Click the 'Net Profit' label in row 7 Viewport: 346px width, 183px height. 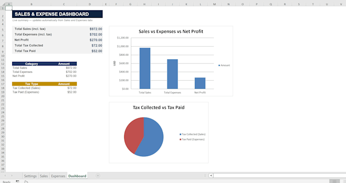pos(21,40)
